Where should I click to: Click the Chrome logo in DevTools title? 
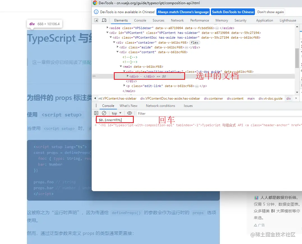click(x=95, y=3)
